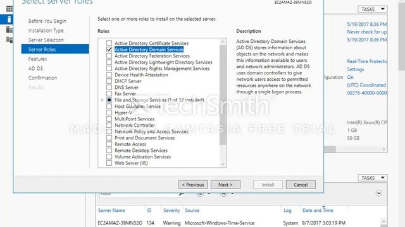Viewport: 405px width, 227px height.
Task: Select event row Microsoft-Windows-Time-Service
Action: tap(220, 223)
